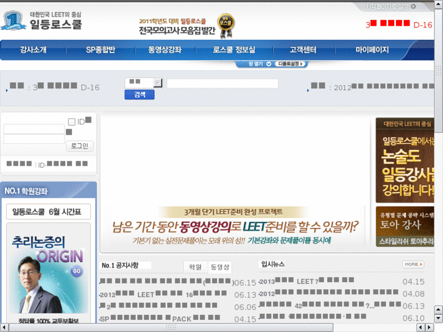The image size is (443, 332).
Task: Open the search category dropdown
Action: coord(144,82)
